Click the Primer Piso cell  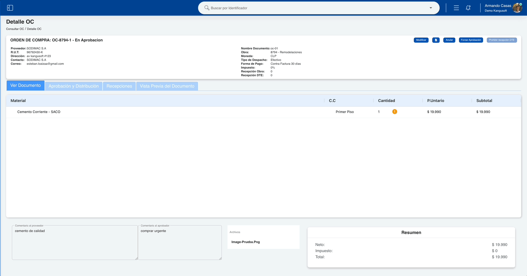[345, 112]
